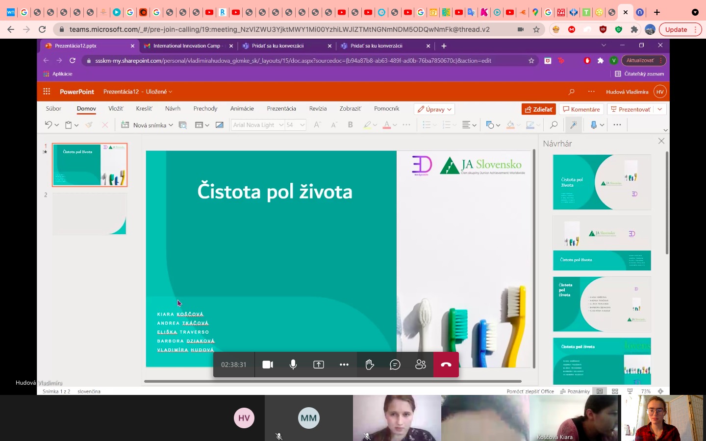
Task: Open the Revízia tab
Action: [318, 109]
